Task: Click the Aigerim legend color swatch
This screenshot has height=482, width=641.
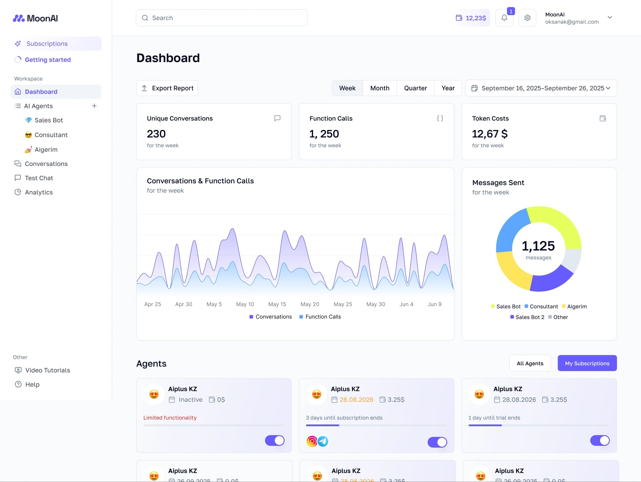Action: 564,306
